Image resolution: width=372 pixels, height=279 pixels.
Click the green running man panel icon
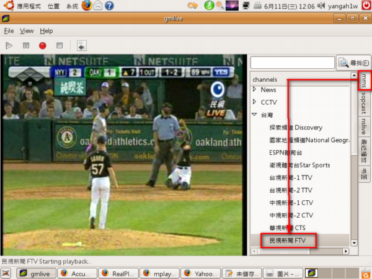pos(209,6)
